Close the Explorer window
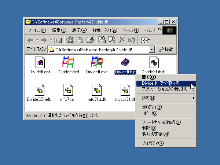This screenshot has width=220, height=165. 173,22
